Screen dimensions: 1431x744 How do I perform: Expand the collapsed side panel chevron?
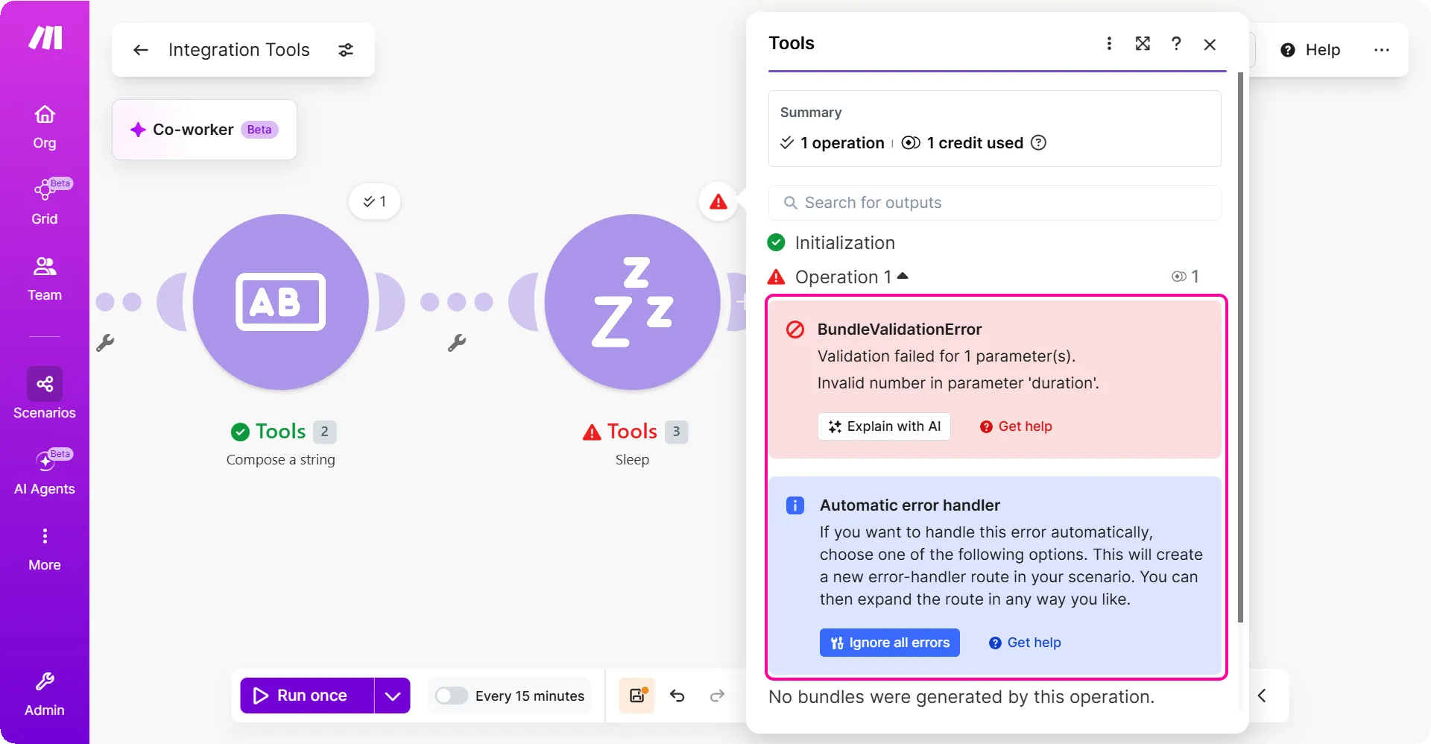(1262, 696)
